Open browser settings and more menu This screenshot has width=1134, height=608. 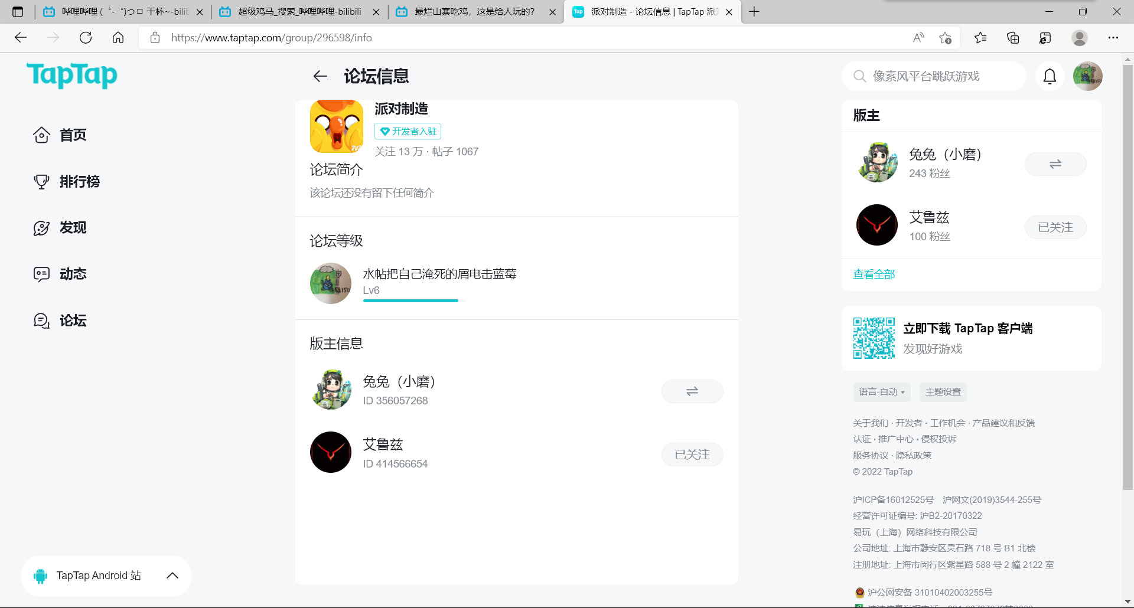pyautogui.click(x=1113, y=38)
